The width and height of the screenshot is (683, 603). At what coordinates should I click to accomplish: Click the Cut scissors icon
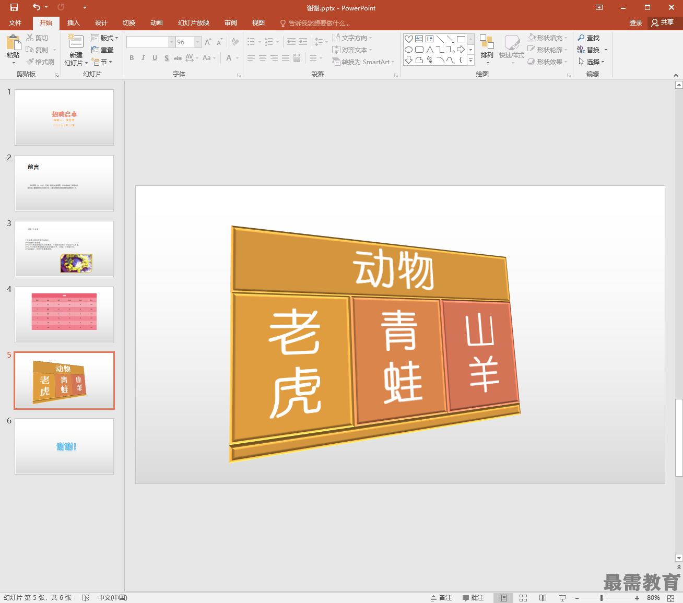point(30,38)
